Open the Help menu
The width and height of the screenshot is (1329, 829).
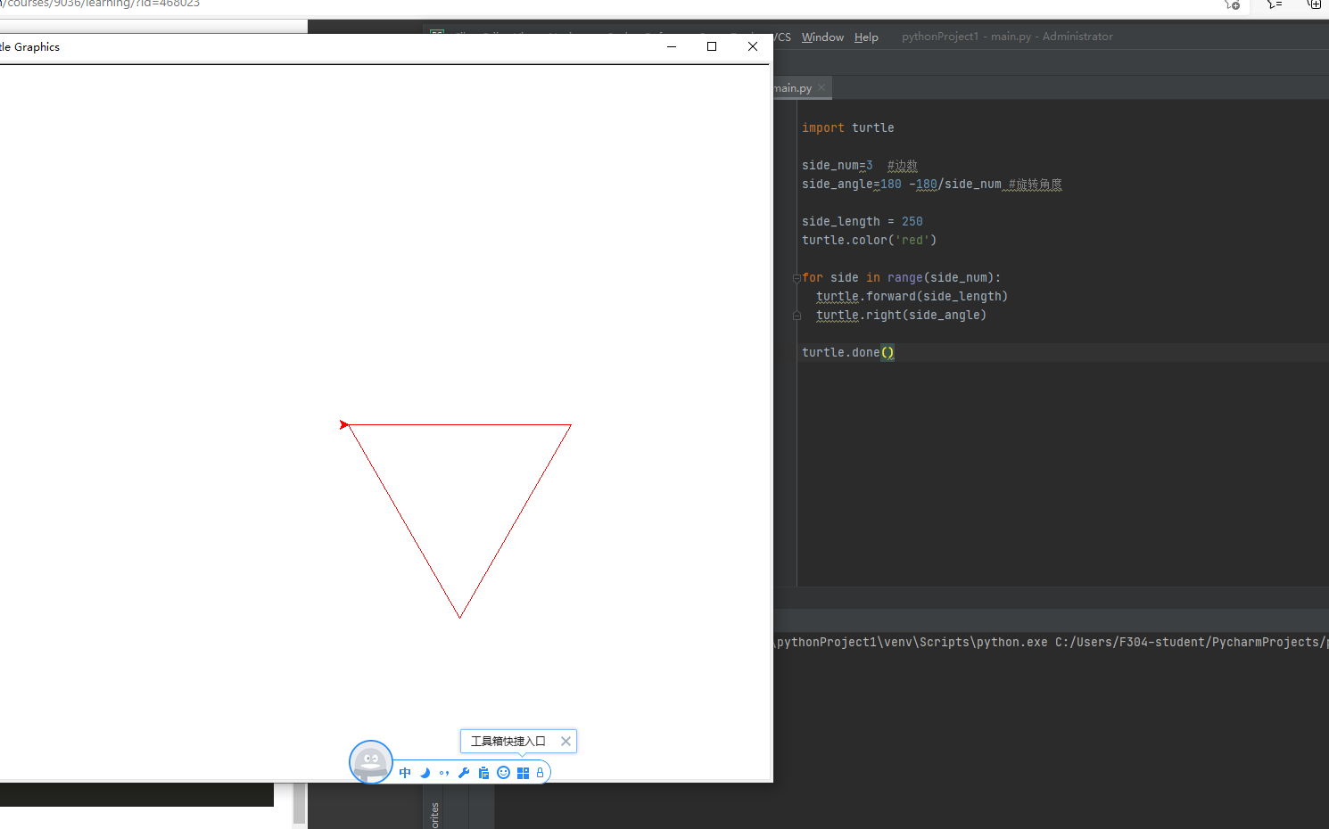866,37
